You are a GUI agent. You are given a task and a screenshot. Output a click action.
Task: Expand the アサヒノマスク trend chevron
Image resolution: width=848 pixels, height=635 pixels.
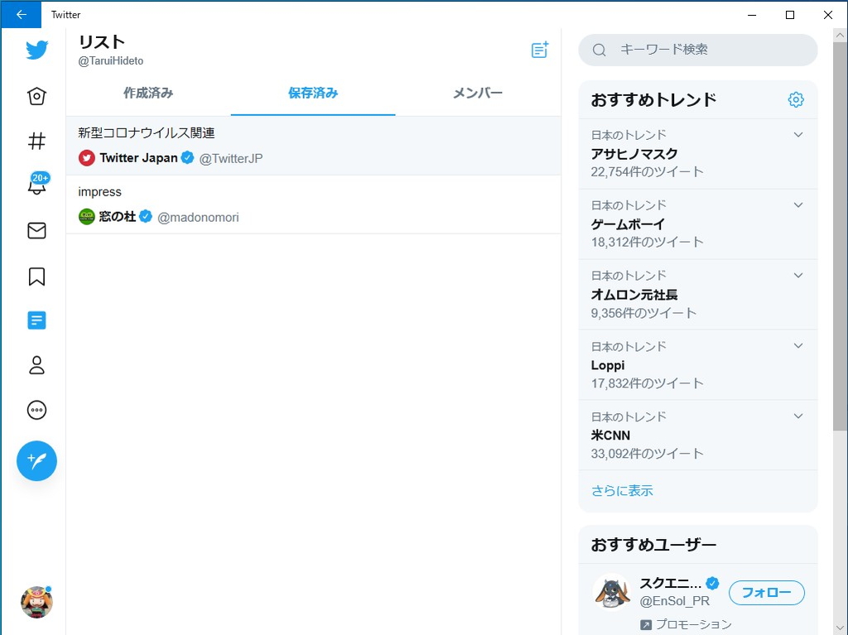797,134
